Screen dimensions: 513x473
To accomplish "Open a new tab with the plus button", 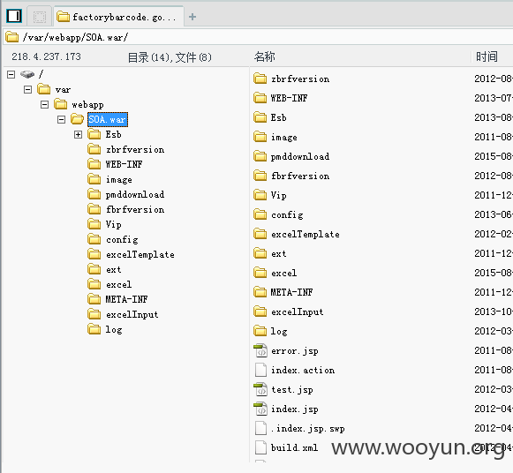I will tap(192, 17).
